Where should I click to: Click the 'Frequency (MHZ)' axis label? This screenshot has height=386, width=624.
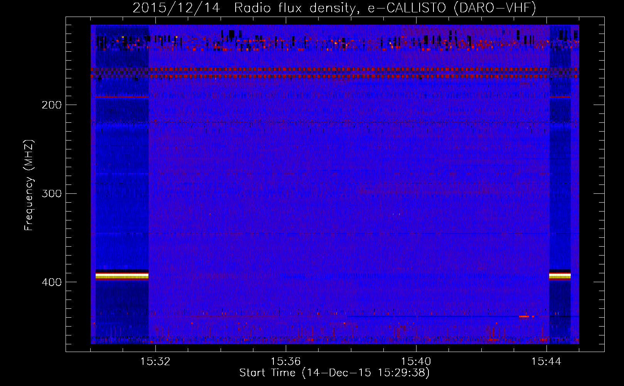(x=29, y=185)
